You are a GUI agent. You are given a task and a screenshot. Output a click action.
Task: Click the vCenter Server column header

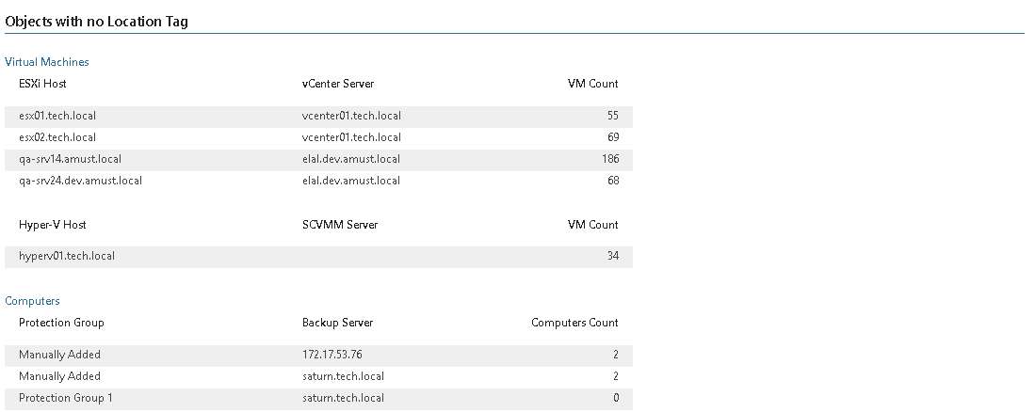(338, 84)
